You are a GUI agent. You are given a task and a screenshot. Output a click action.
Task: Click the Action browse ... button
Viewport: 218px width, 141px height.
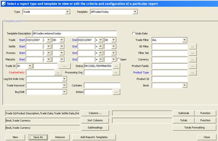point(117,92)
